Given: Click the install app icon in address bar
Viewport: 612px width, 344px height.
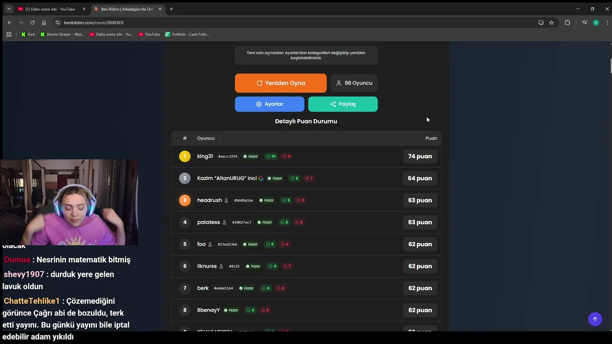Looking at the screenshot, I should 541,22.
